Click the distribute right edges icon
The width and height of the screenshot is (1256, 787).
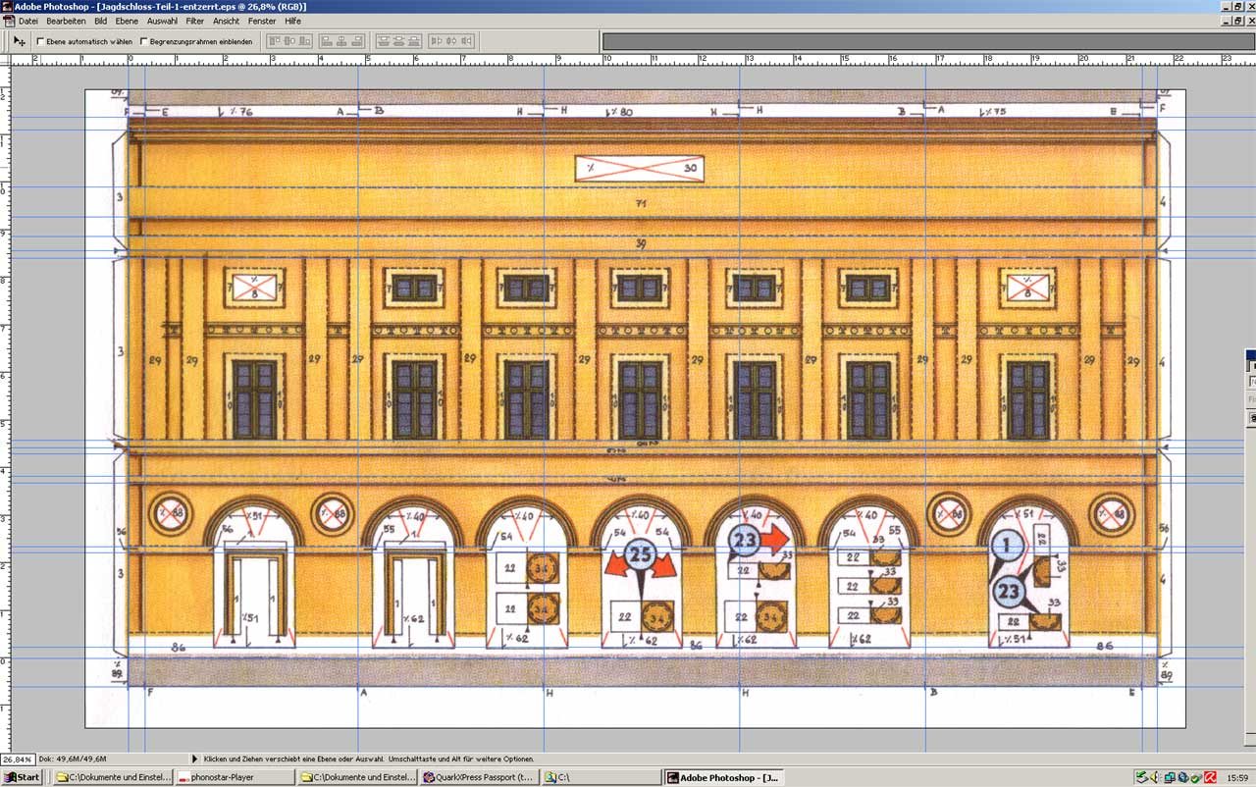pyautogui.click(x=466, y=41)
